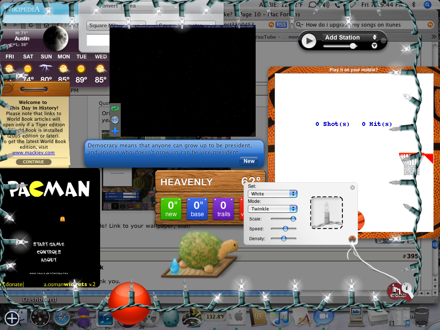Open the www.mackiev.com link
Screen dimensions: 440x330
coord(34,153)
